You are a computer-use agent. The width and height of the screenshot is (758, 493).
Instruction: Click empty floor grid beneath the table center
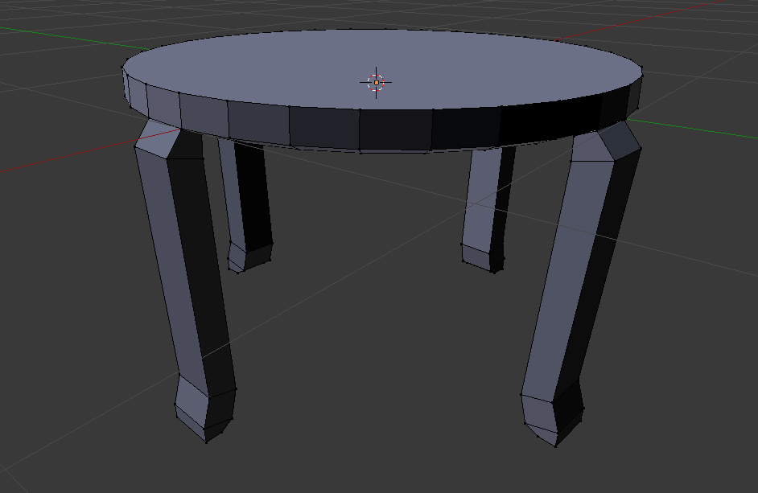[x=370, y=322]
